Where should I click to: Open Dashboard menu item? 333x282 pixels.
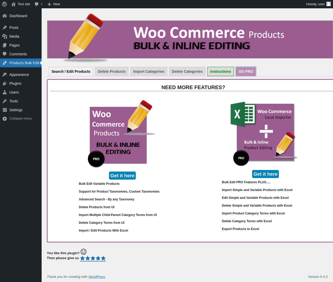pyautogui.click(x=21, y=16)
